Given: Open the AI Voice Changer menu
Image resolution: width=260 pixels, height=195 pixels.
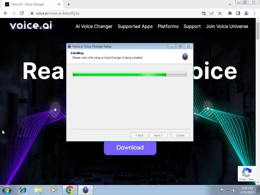Looking at the screenshot, I should [94, 26].
